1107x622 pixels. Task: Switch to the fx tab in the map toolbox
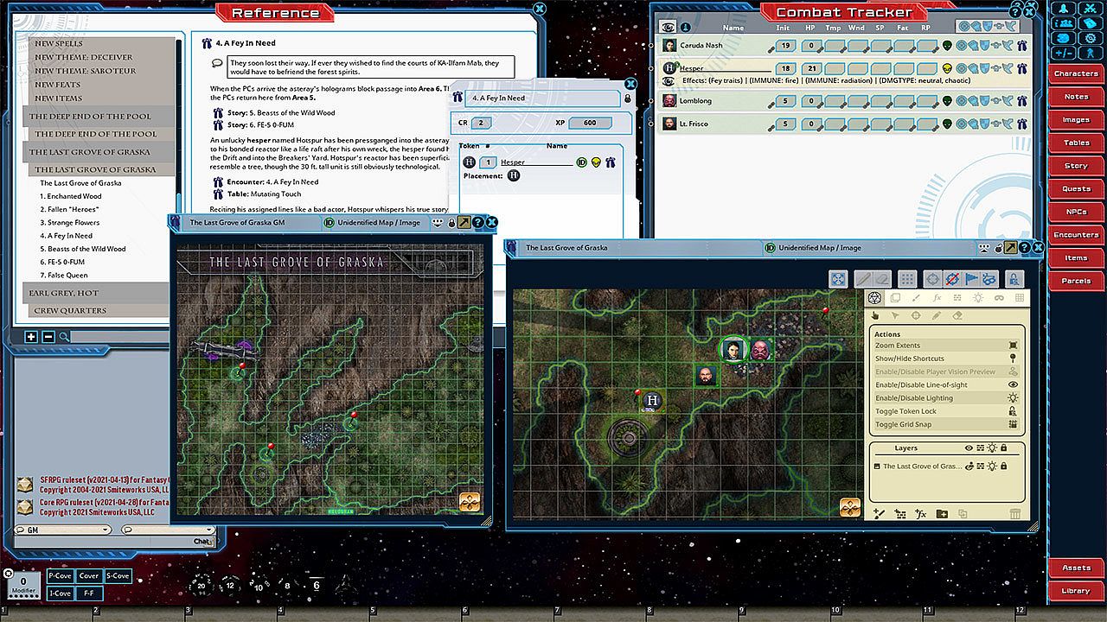tap(937, 298)
